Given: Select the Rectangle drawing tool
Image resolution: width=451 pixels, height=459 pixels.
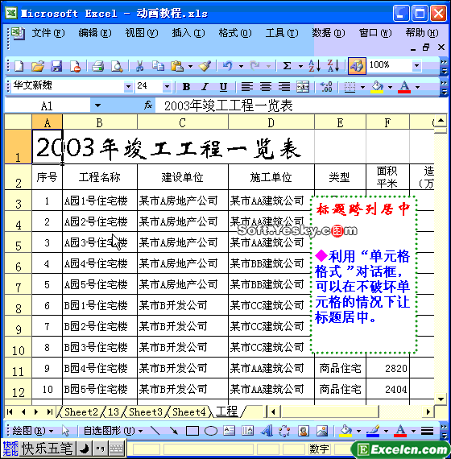Looking at the screenshot, I should pyautogui.click(x=192, y=431).
